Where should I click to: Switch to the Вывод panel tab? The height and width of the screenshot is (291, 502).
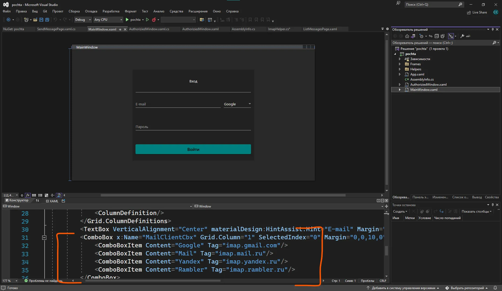click(477, 197)
